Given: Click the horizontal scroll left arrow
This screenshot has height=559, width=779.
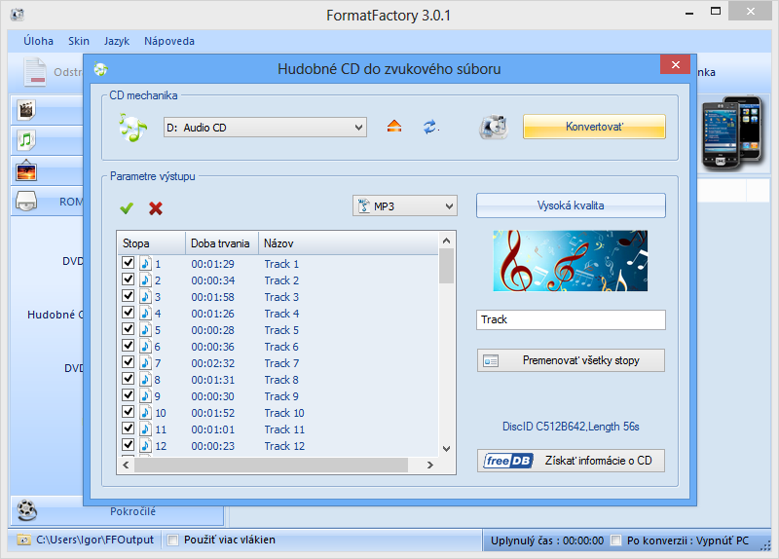Looking at the screenshot, I should pyautogui.click(x=126, y=466).
